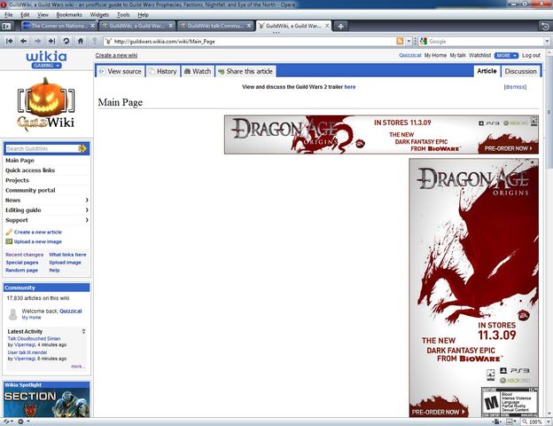Screen dimensions: 553x426
Task: Follow the 'here' trailer link
Action: coord(350,87)
